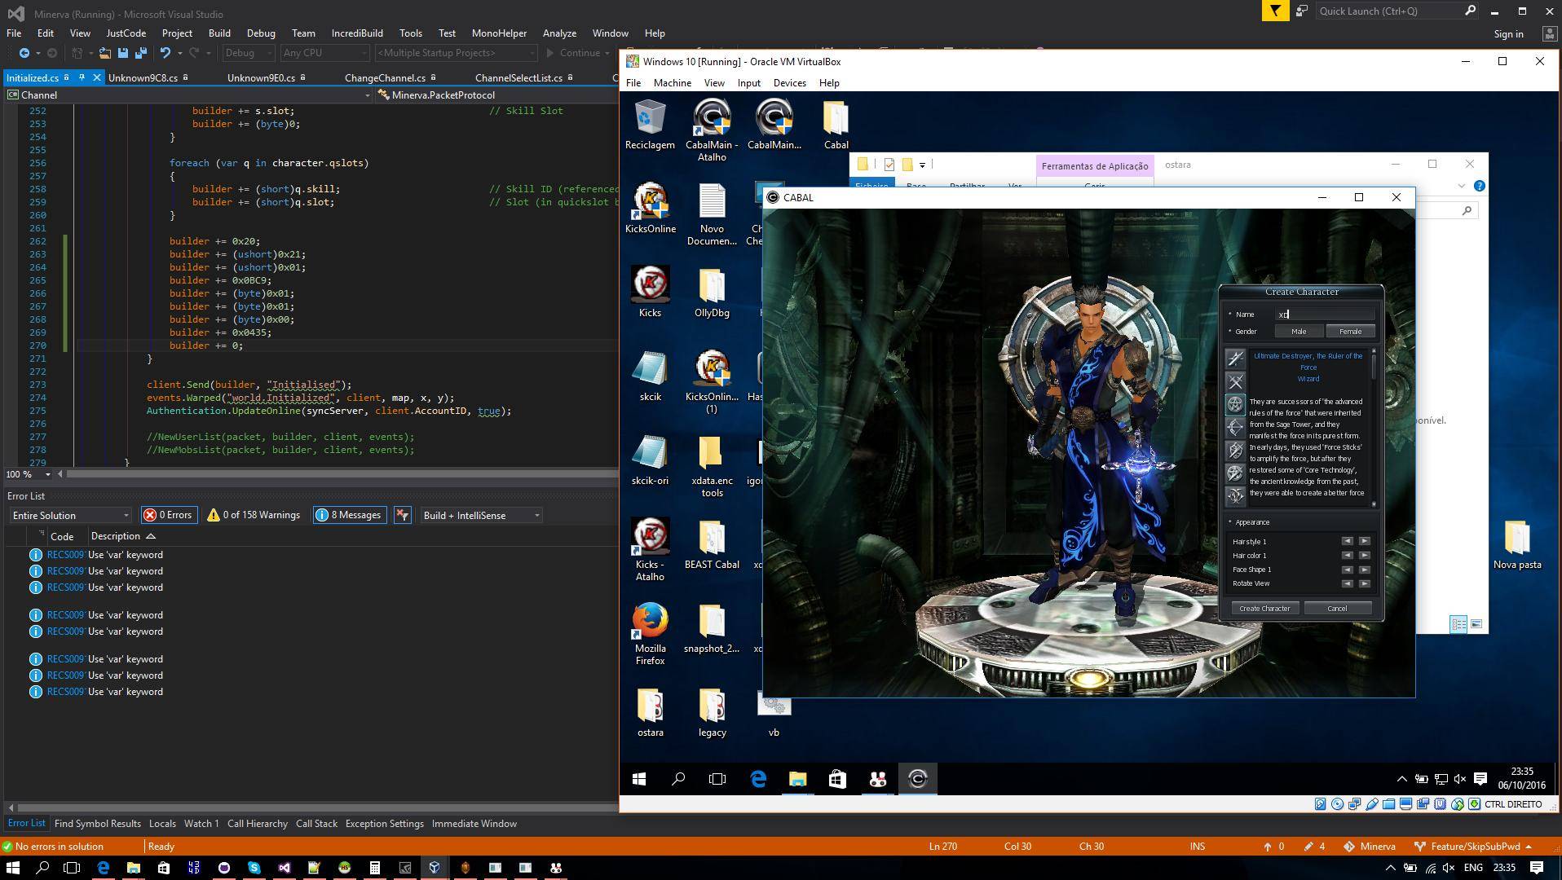The width and height of the screenshot is (1562, 880).
Task: Open the Multiple Startup Projects dropdown
Action: coord(456,53)
